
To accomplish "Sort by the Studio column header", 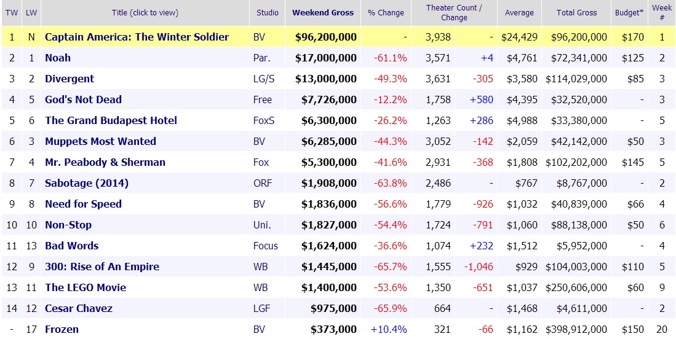I will click(267, 12).
